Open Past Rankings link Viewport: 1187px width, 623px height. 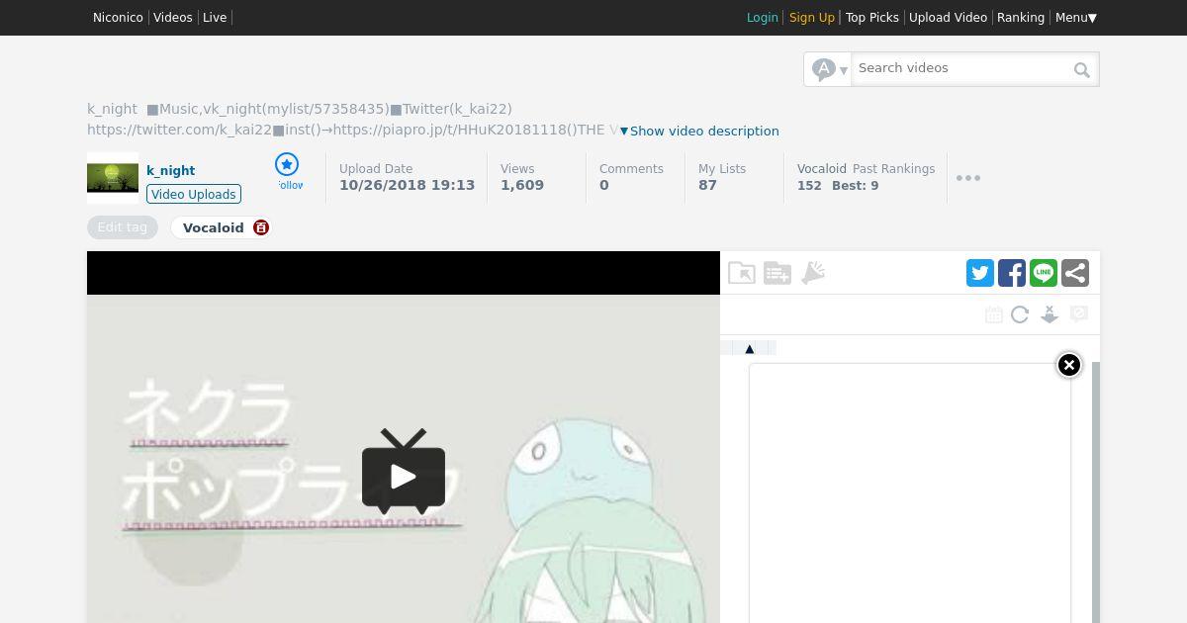tap(894, 169)
